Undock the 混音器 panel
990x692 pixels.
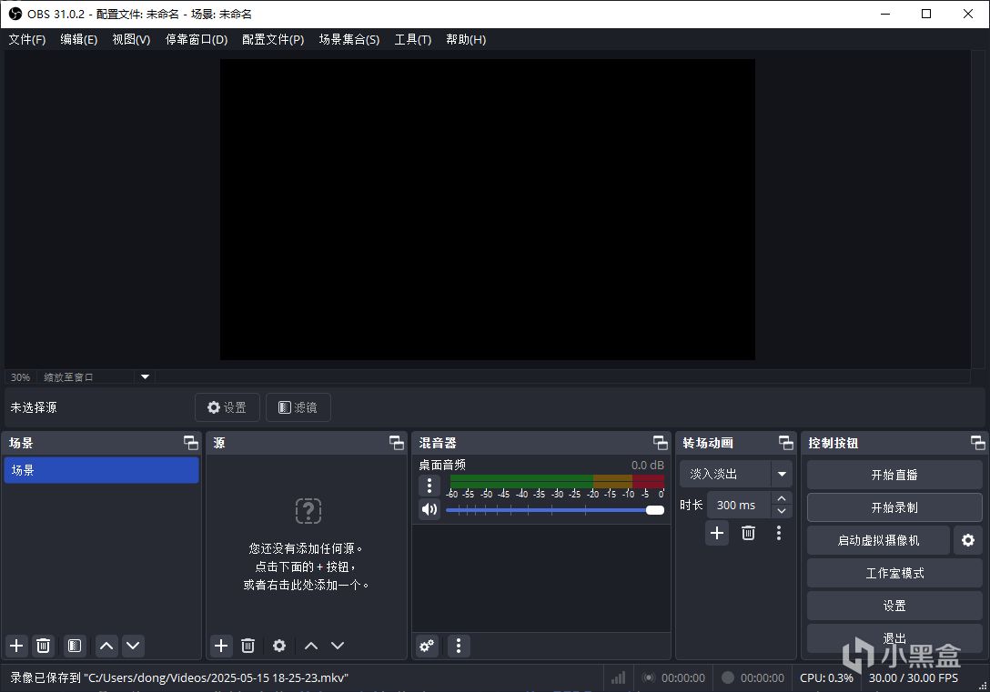(661, 443)
